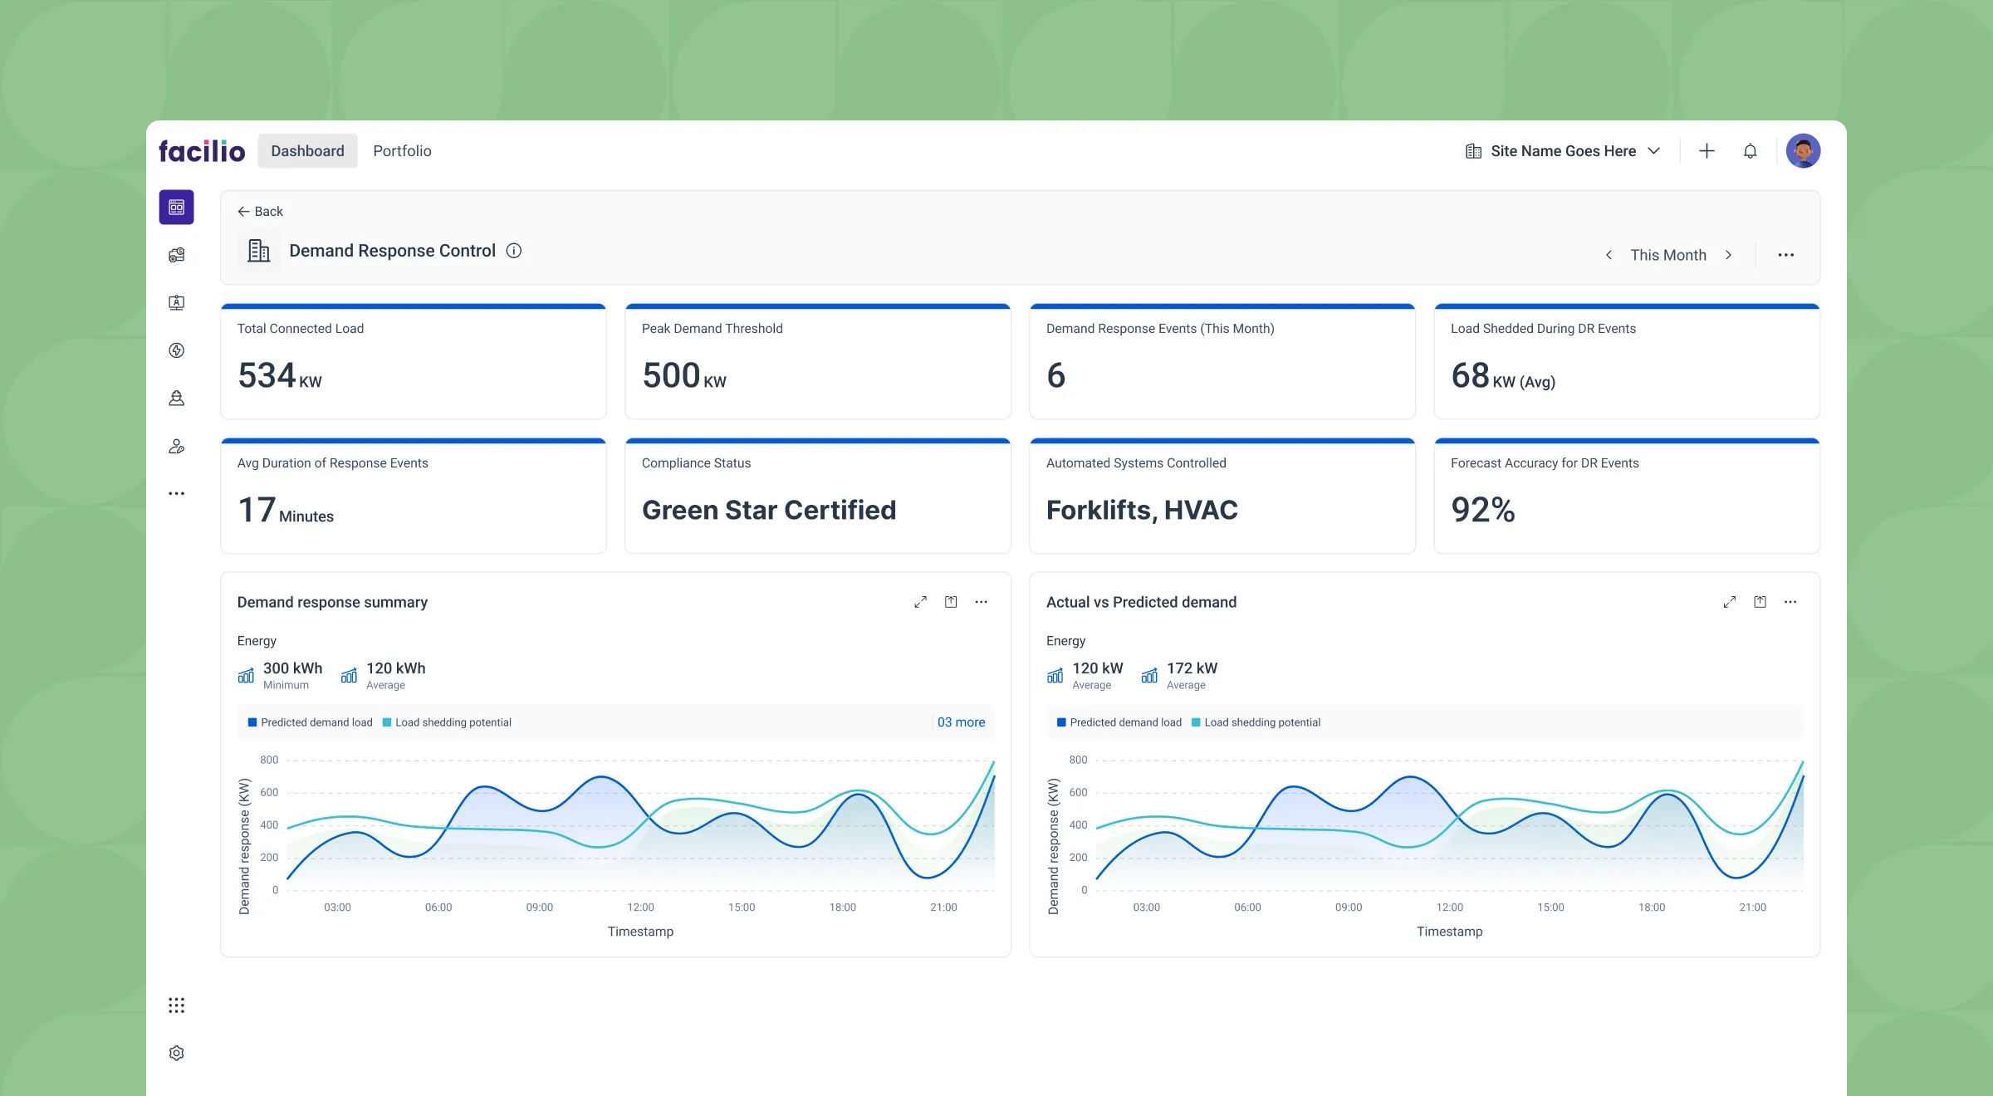Open the second sidebar icon below dashboard
Viewport: 1993px width, 1096px height.
(177, 255)
